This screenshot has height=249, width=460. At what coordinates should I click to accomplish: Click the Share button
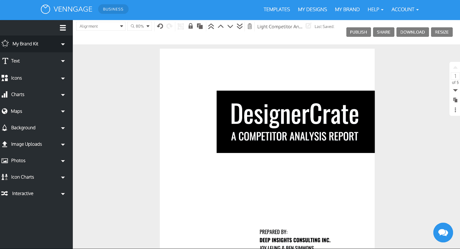pyautogui.click(x=384, y=32)
